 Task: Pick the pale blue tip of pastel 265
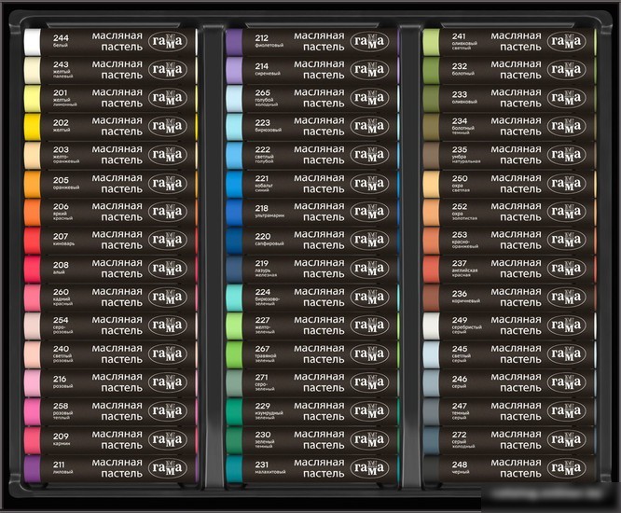pyautogui.click(x=234, y=98)
